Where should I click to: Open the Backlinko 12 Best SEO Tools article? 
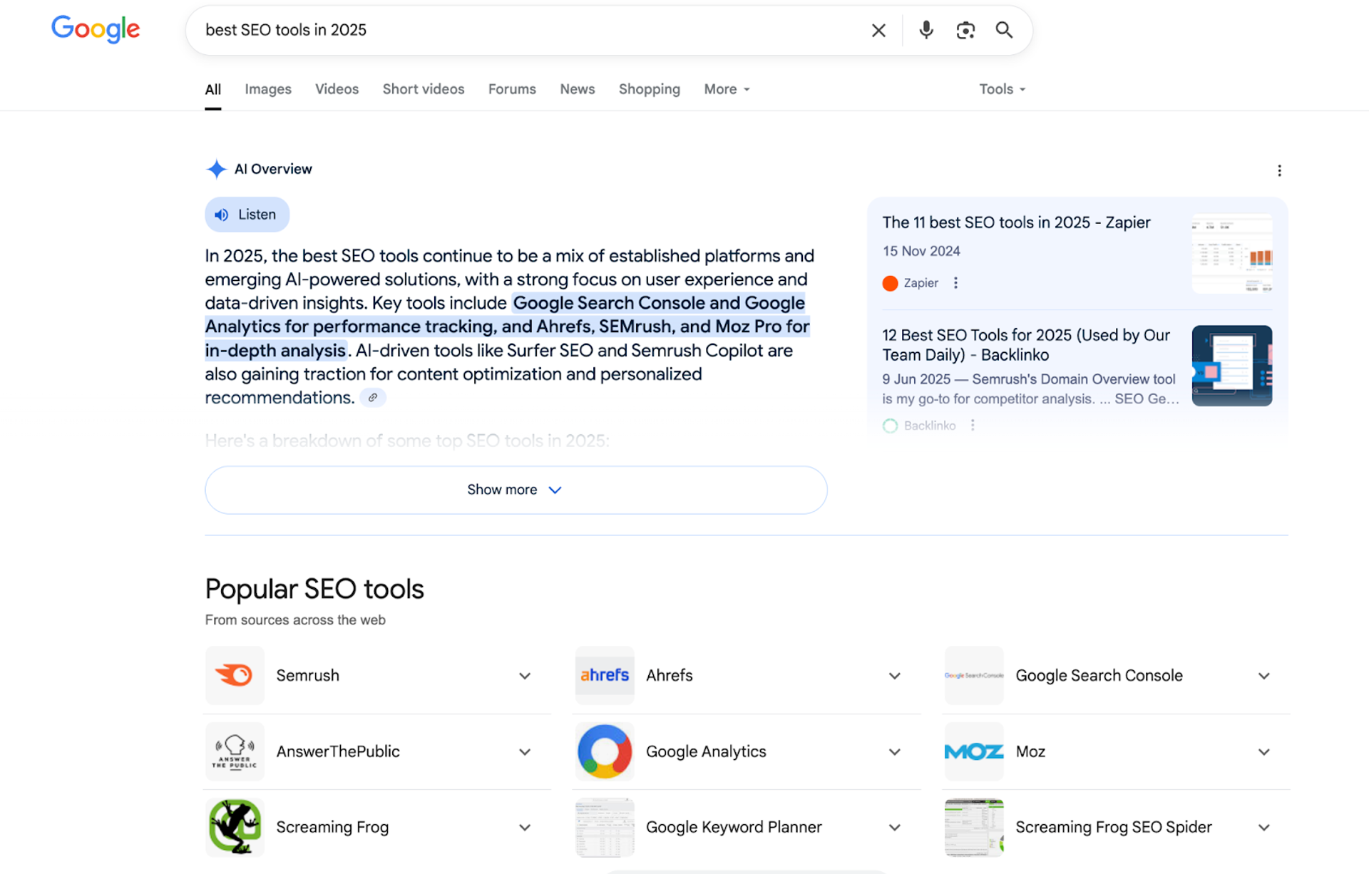(x=1026, y=345)
